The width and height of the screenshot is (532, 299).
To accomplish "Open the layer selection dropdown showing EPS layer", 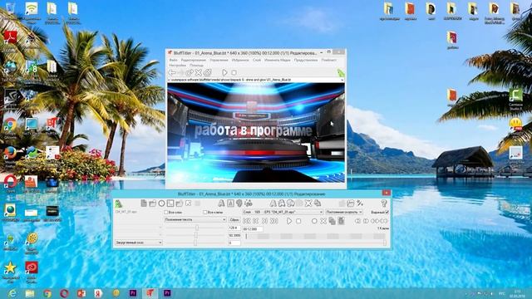I will point(283,213).
